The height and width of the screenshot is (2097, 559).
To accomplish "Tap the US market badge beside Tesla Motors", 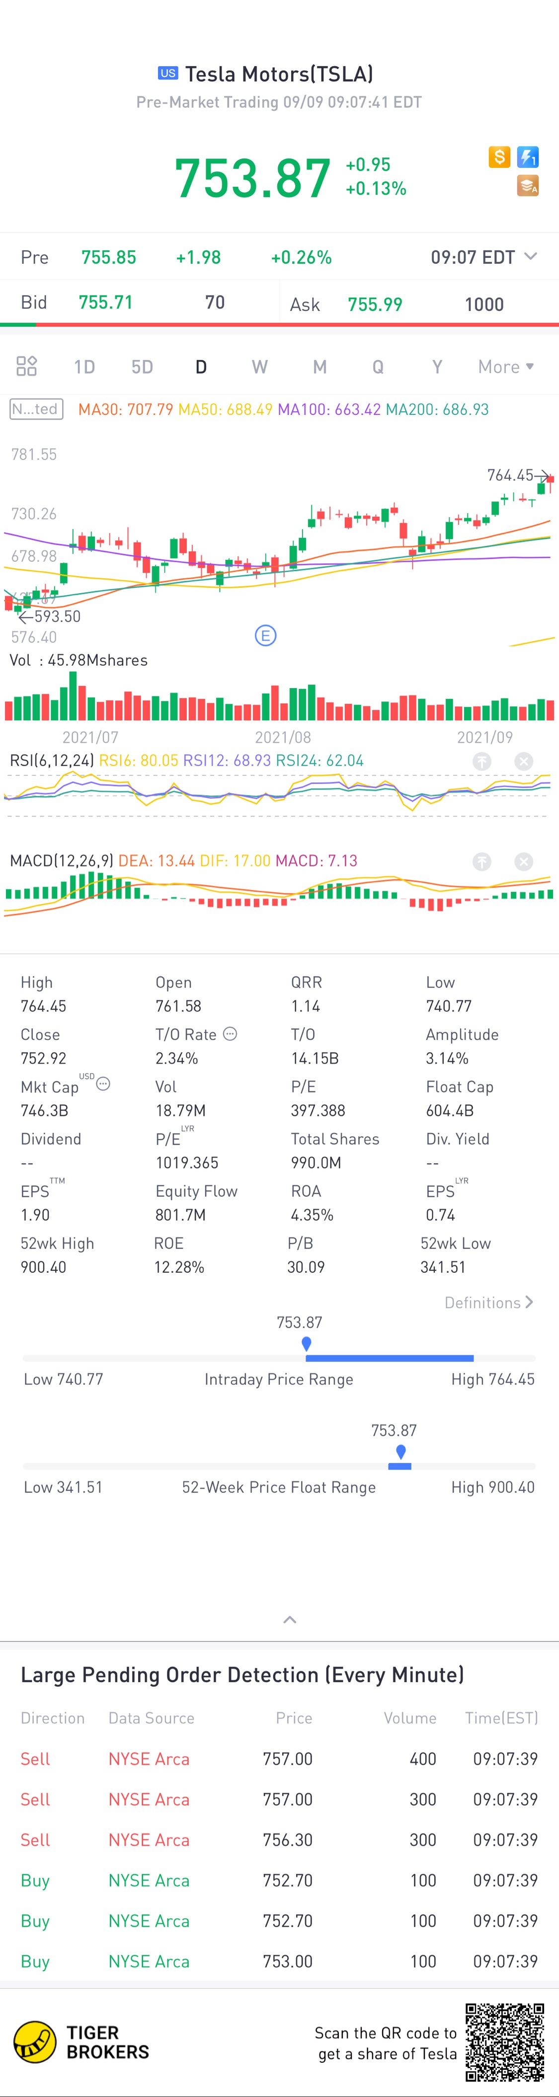I will [x=167, y=73].
